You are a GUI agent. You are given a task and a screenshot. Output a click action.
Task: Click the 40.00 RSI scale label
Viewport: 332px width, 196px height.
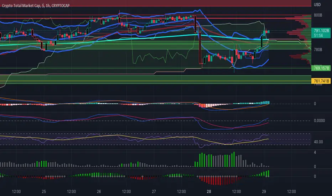[x=318, y=142]
